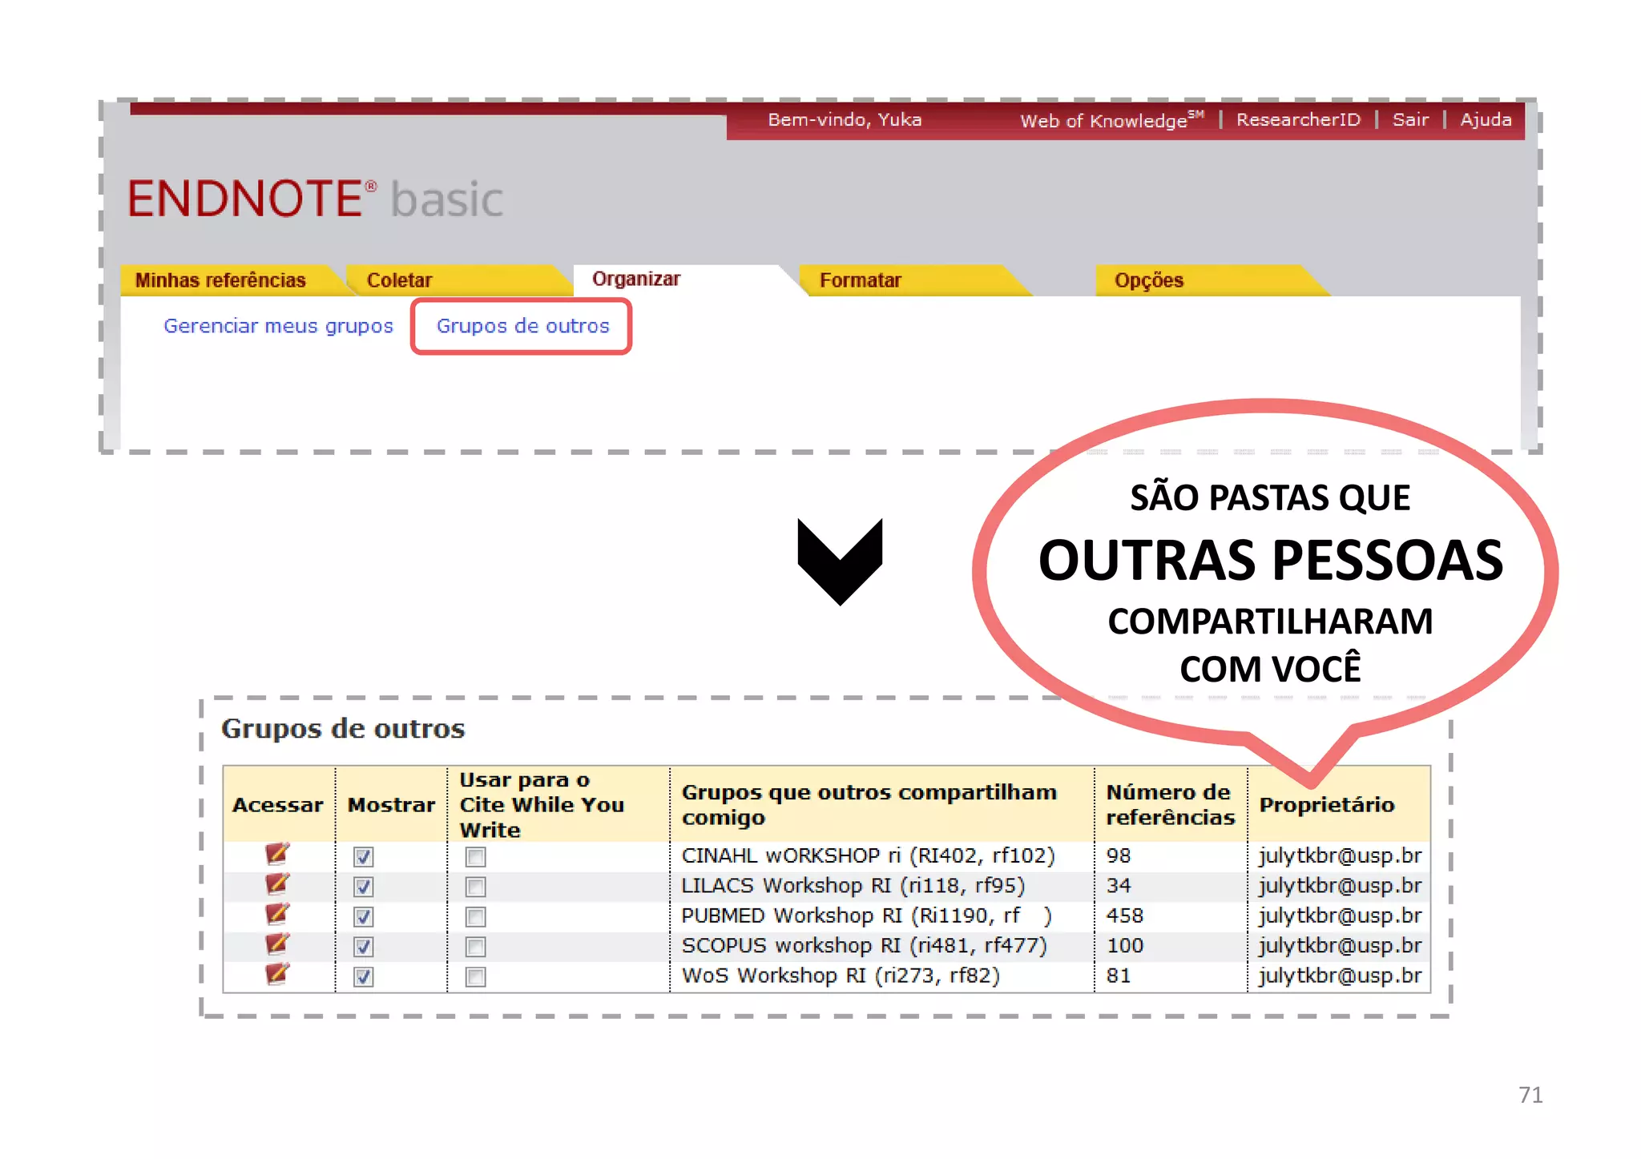Uncheck Mostrar for CINAHL wORKSHOP ri

pos(364,857)
